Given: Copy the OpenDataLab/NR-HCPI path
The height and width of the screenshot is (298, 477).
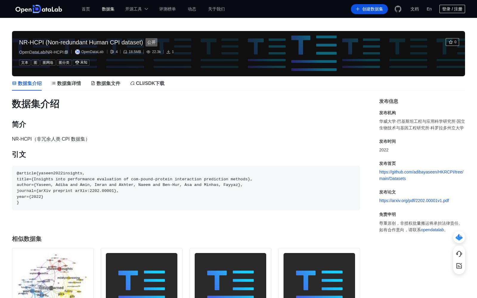Looking at the screenshot, I should [66, 52].
